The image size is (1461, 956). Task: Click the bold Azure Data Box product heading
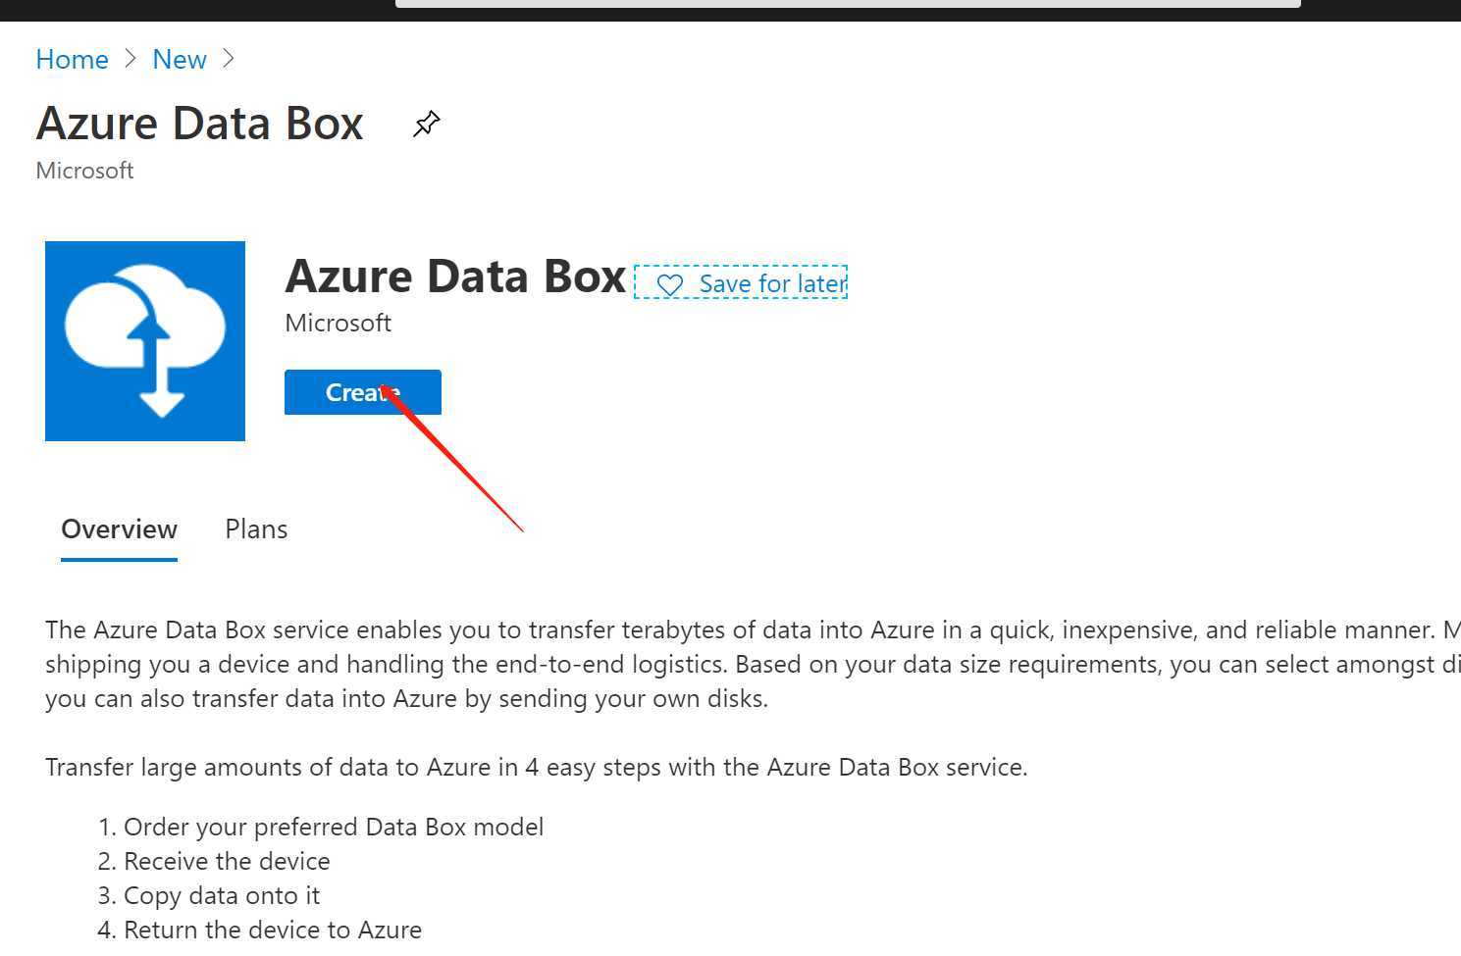click(455, 277)
